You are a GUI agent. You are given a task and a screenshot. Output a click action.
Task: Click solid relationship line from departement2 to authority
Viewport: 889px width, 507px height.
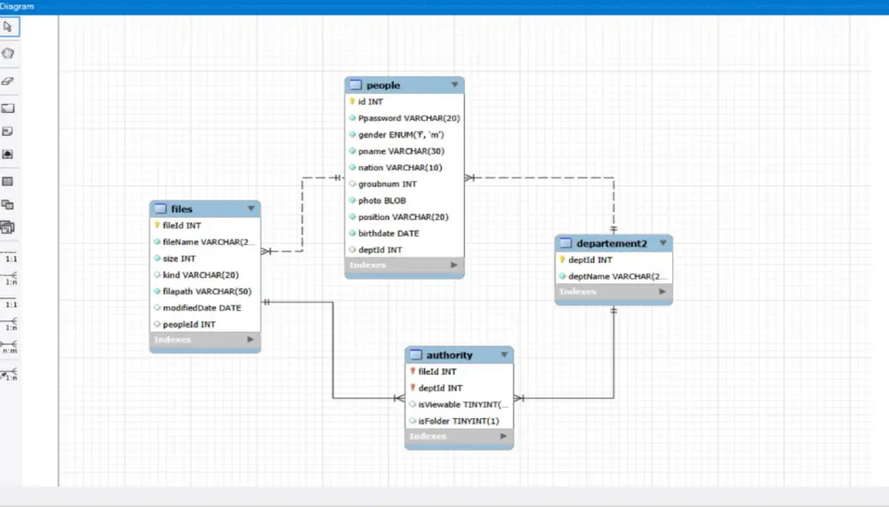click(x=613, y=354)
